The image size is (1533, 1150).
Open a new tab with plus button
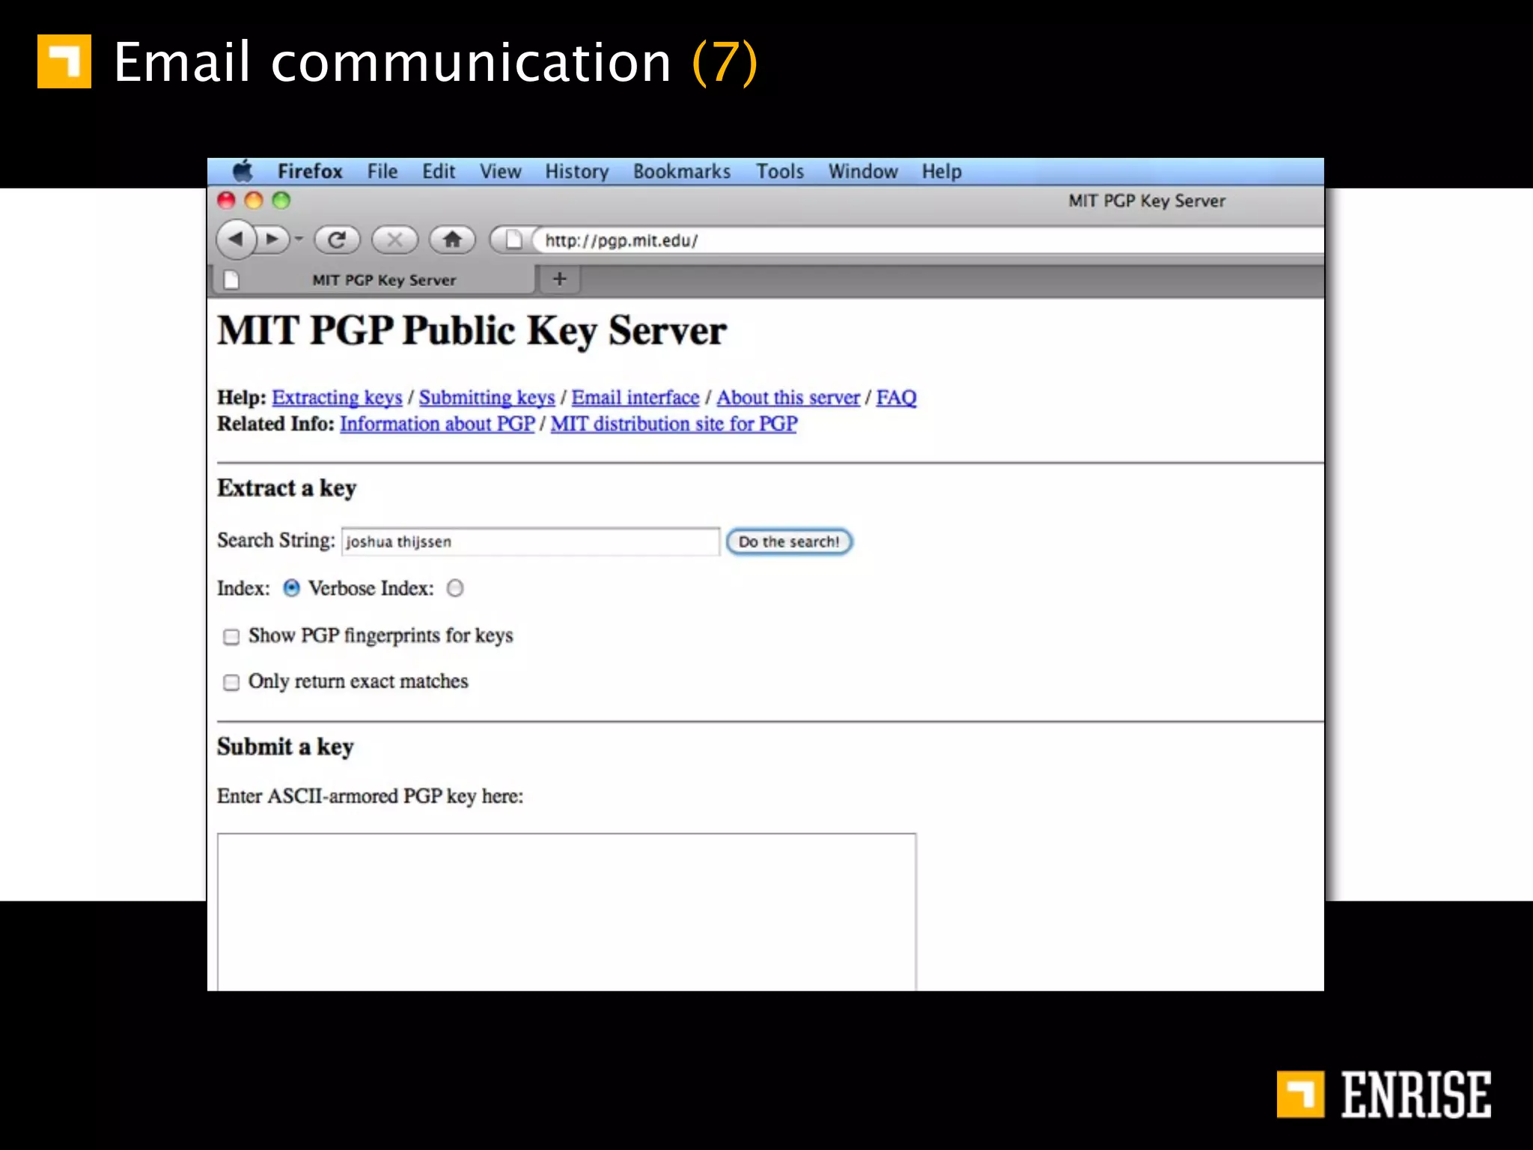[x=559, y=279]
